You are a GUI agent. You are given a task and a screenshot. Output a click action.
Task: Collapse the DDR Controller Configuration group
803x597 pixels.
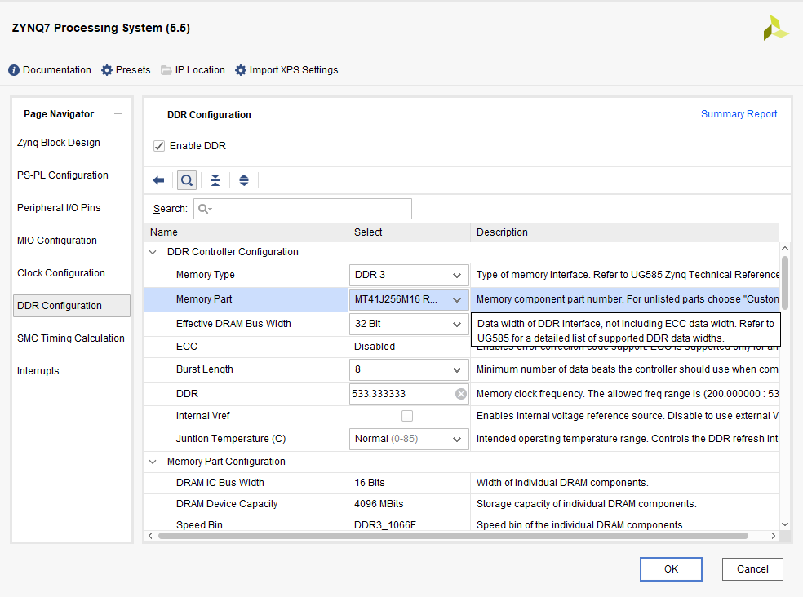(153, 252)
